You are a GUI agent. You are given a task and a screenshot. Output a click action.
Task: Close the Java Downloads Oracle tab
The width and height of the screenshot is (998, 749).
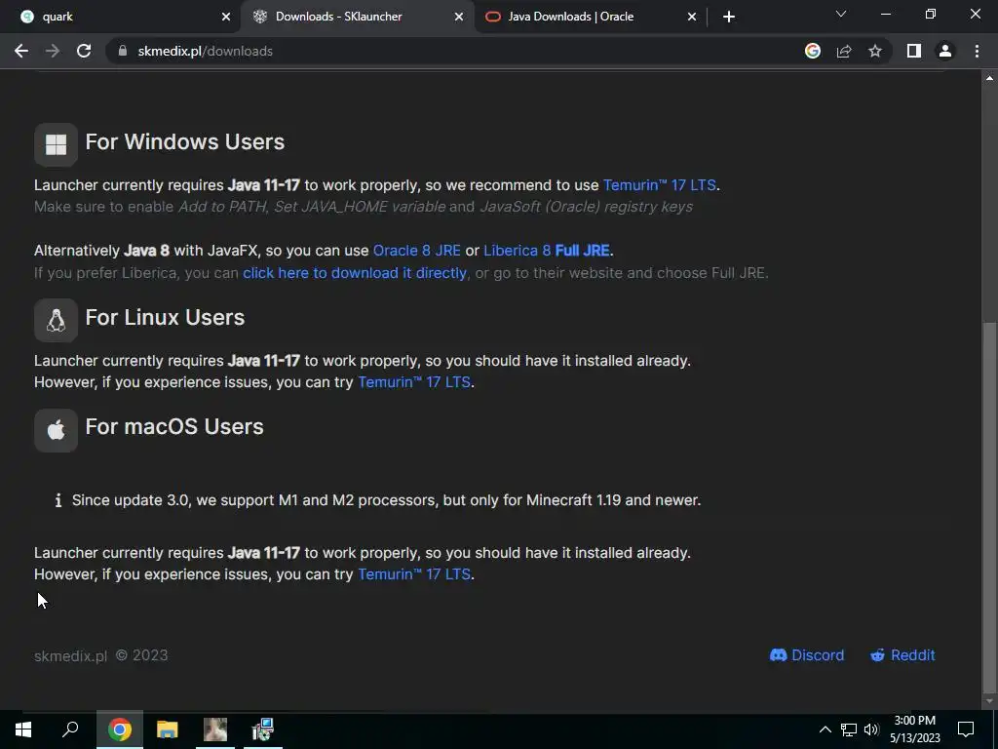click(692, 18)
